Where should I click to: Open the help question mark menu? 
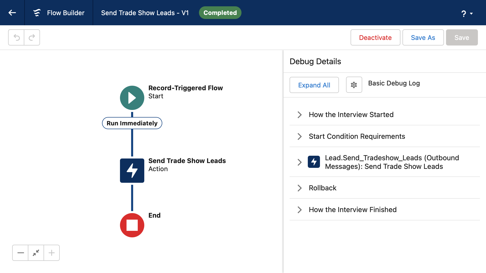(467, 13)
